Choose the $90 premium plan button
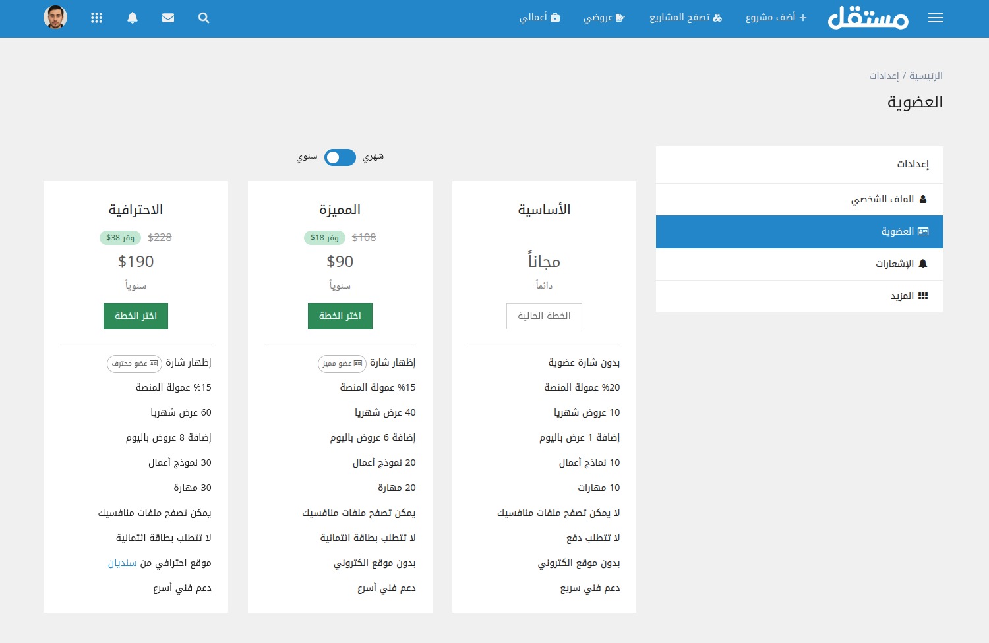 340,316
